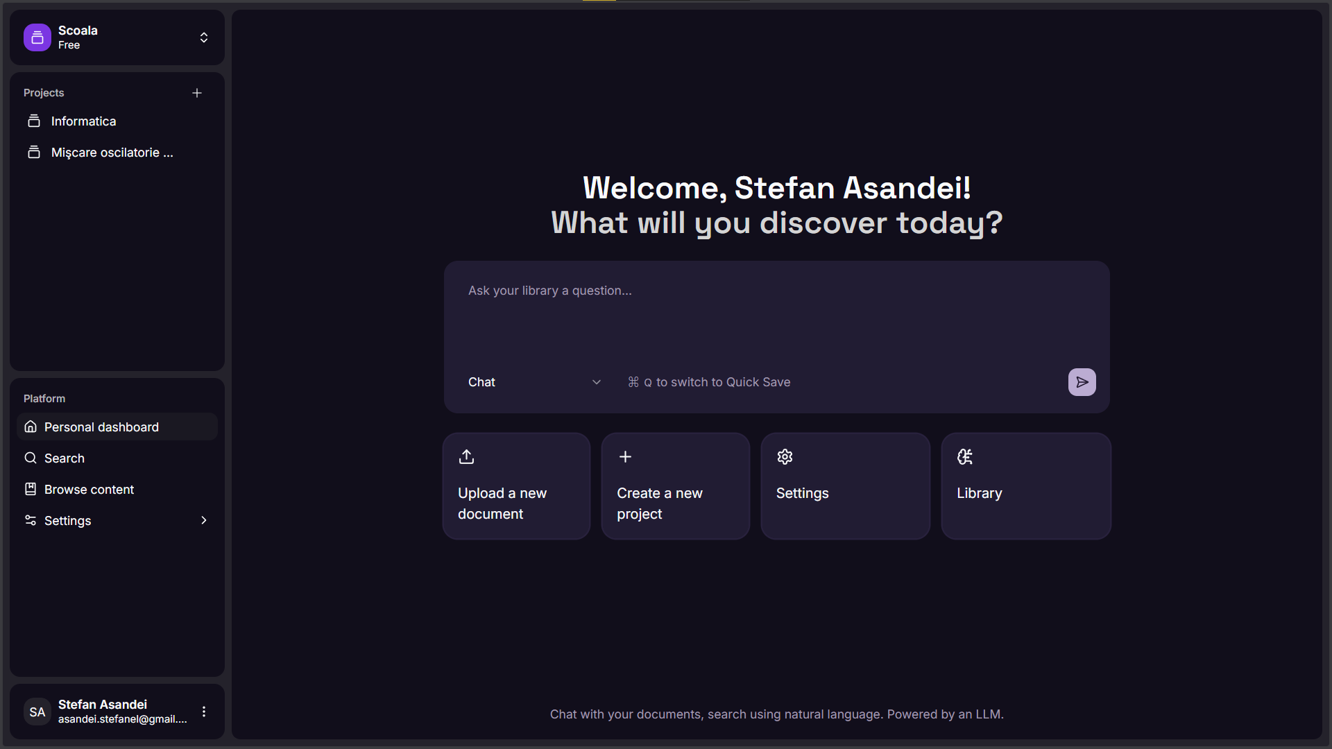This screenshot has width=1332, height=749.
Task: Click the plus icon on the new project card
Action: point(625,456)
